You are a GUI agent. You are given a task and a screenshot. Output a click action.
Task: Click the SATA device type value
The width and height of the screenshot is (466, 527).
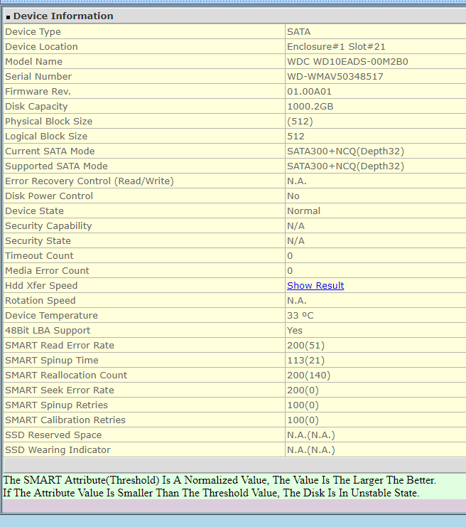pos(299,31)
